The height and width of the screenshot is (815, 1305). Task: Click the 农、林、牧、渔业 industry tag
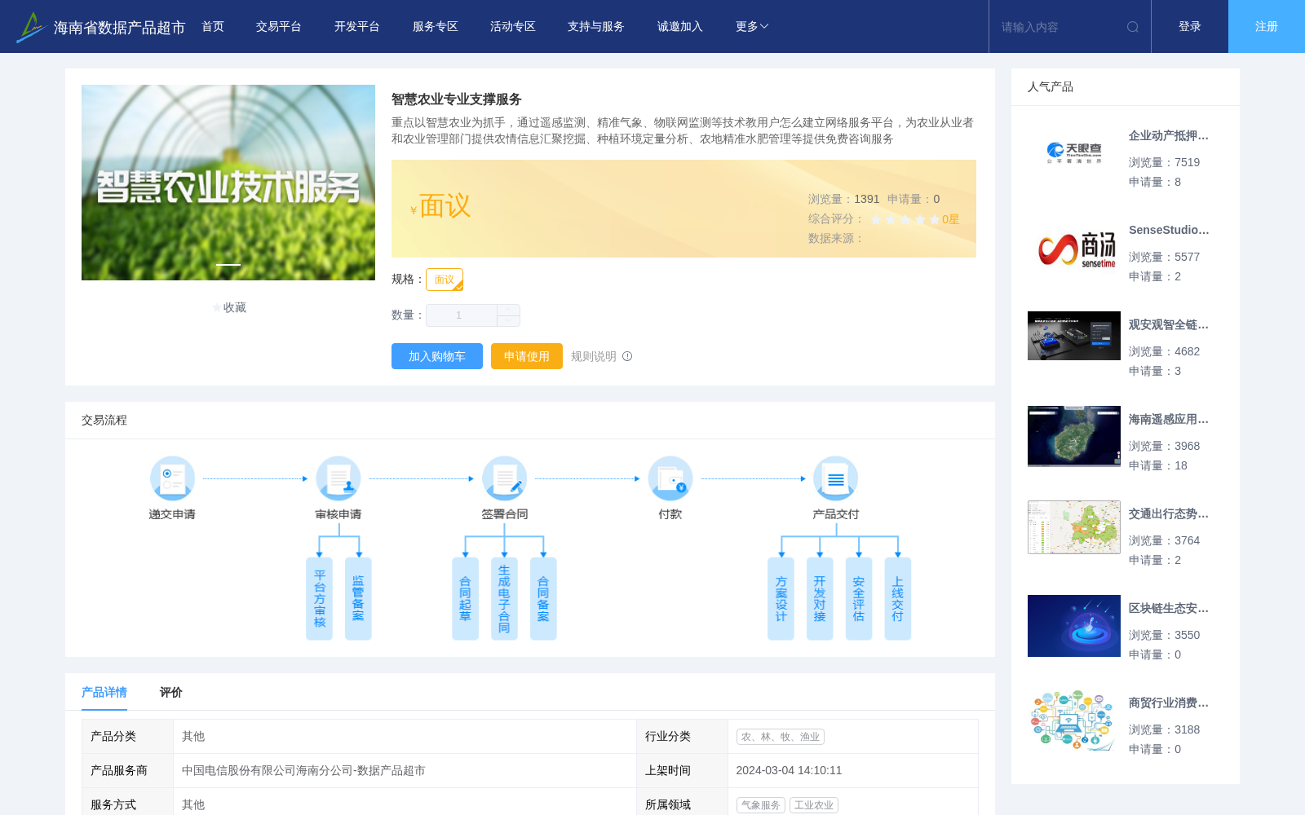pos(781,737)
